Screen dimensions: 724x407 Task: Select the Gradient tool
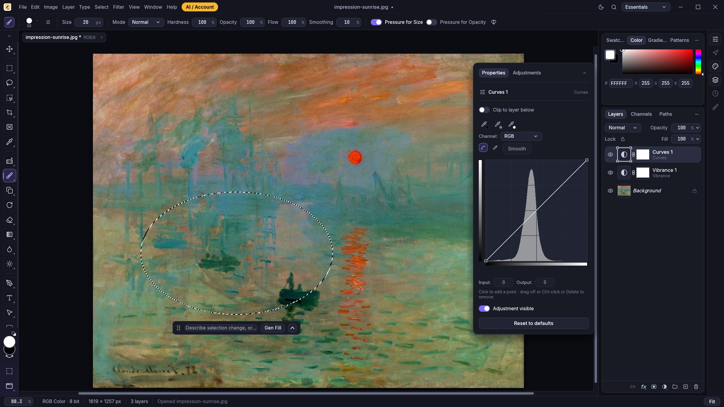coord(9,235)
